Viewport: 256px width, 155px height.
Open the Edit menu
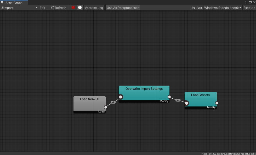tap(42, 8)
